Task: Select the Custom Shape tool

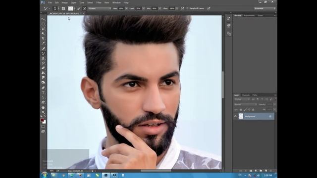Action: coord(43,102)
